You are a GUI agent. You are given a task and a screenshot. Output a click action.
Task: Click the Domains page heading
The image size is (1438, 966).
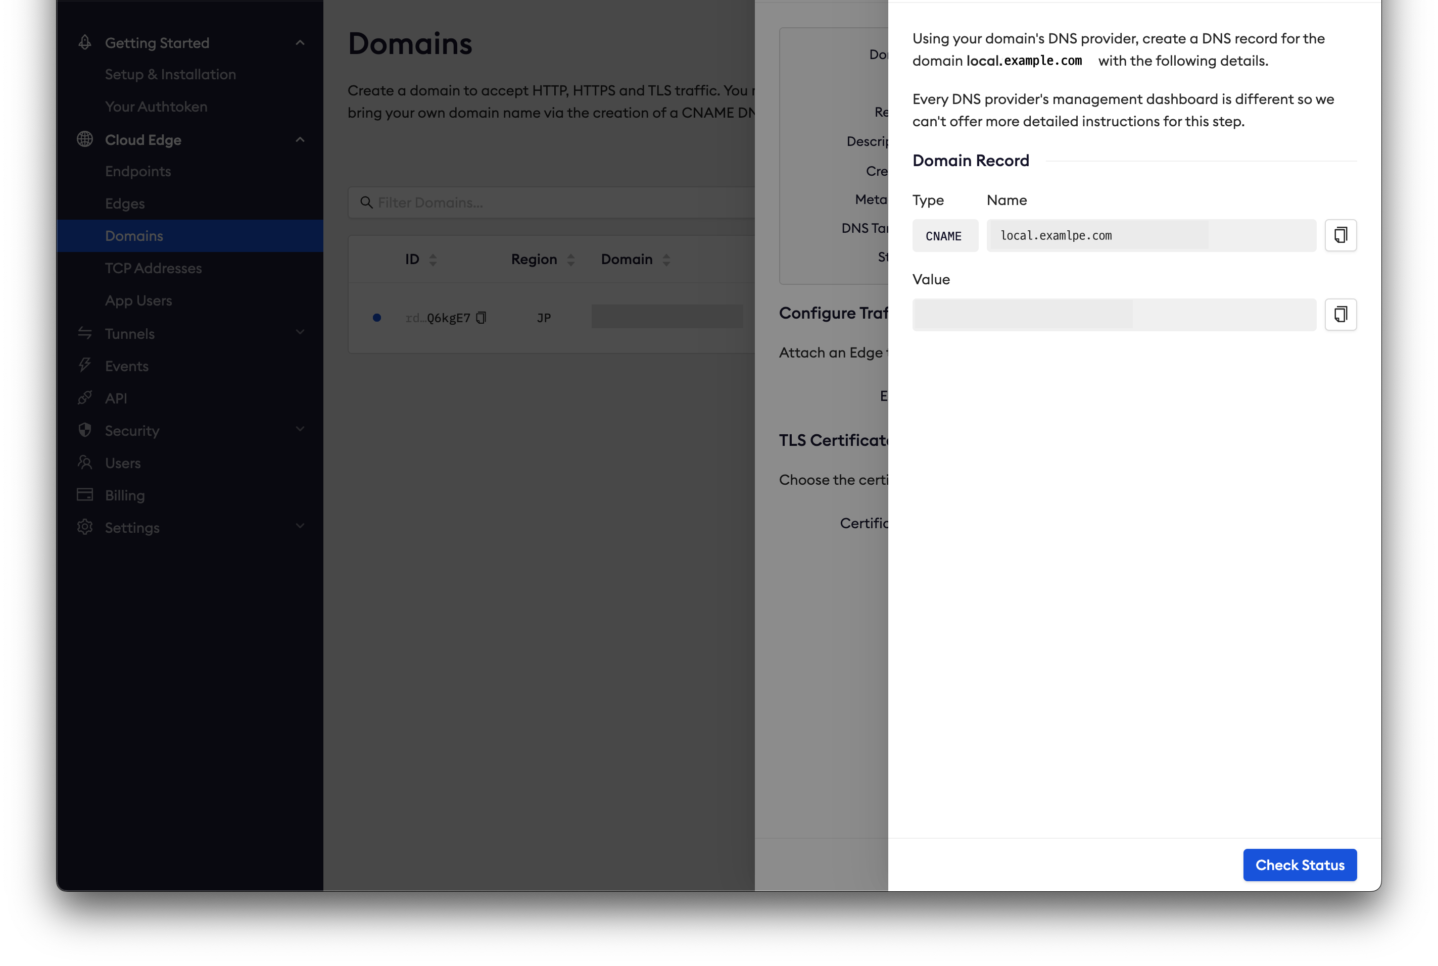click(x=410, y=44)
